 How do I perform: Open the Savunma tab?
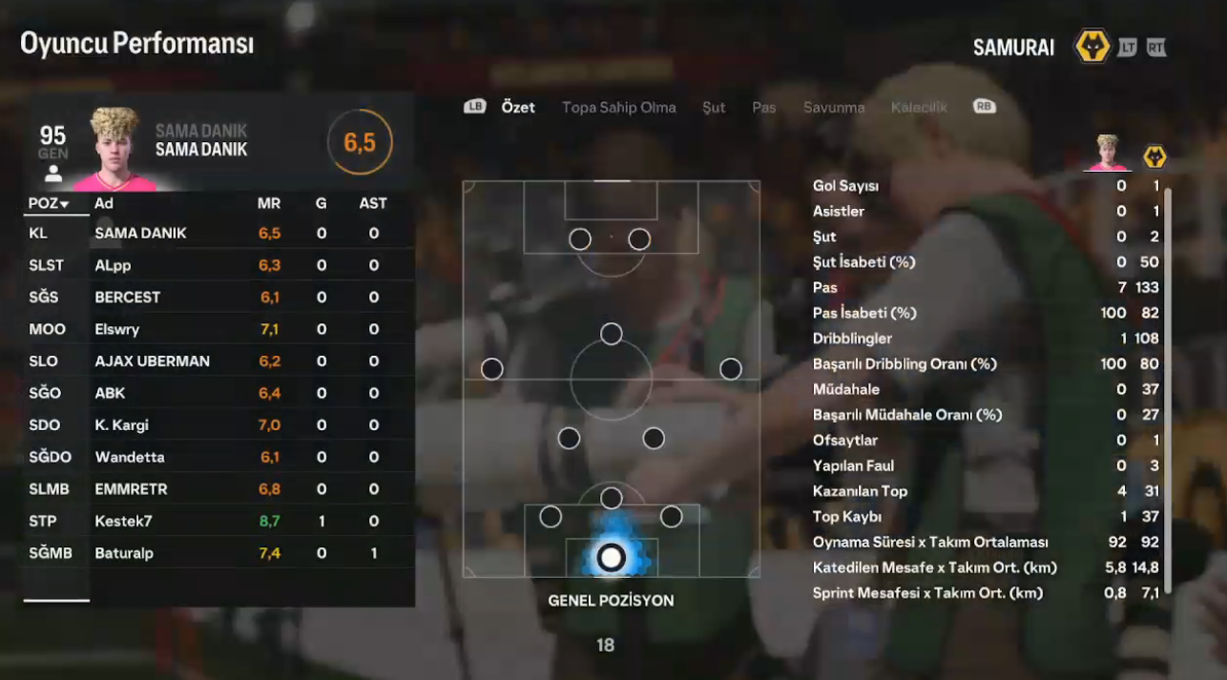834,108
